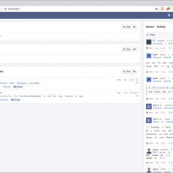Click speck's photo avatar beside renamed entry
Screen dimensions: 173x173
[149, 151]
